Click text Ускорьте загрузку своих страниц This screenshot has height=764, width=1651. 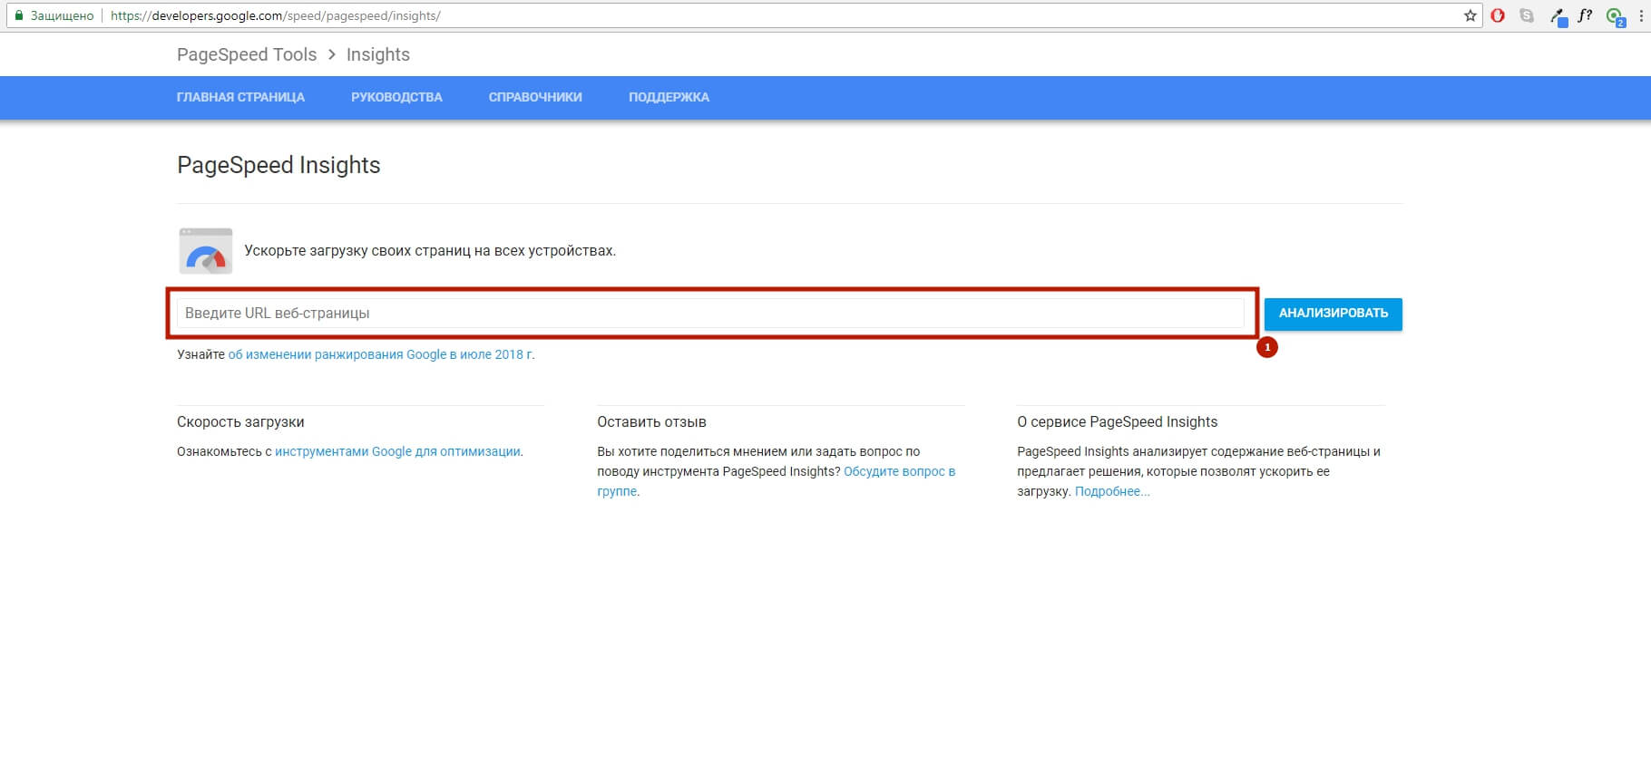click(430, 251)
